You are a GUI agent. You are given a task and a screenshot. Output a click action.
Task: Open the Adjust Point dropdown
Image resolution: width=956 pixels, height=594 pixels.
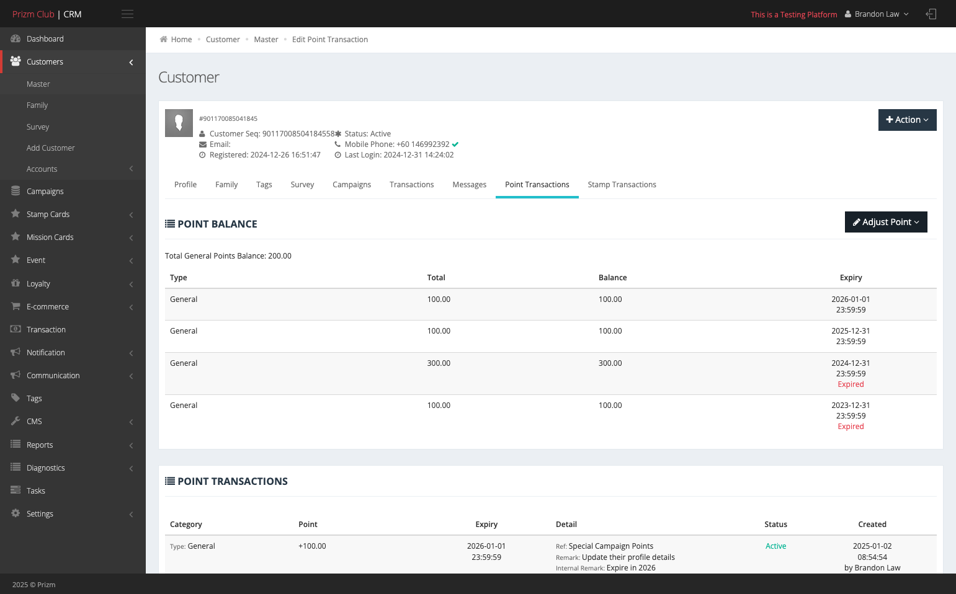(886, 222)
